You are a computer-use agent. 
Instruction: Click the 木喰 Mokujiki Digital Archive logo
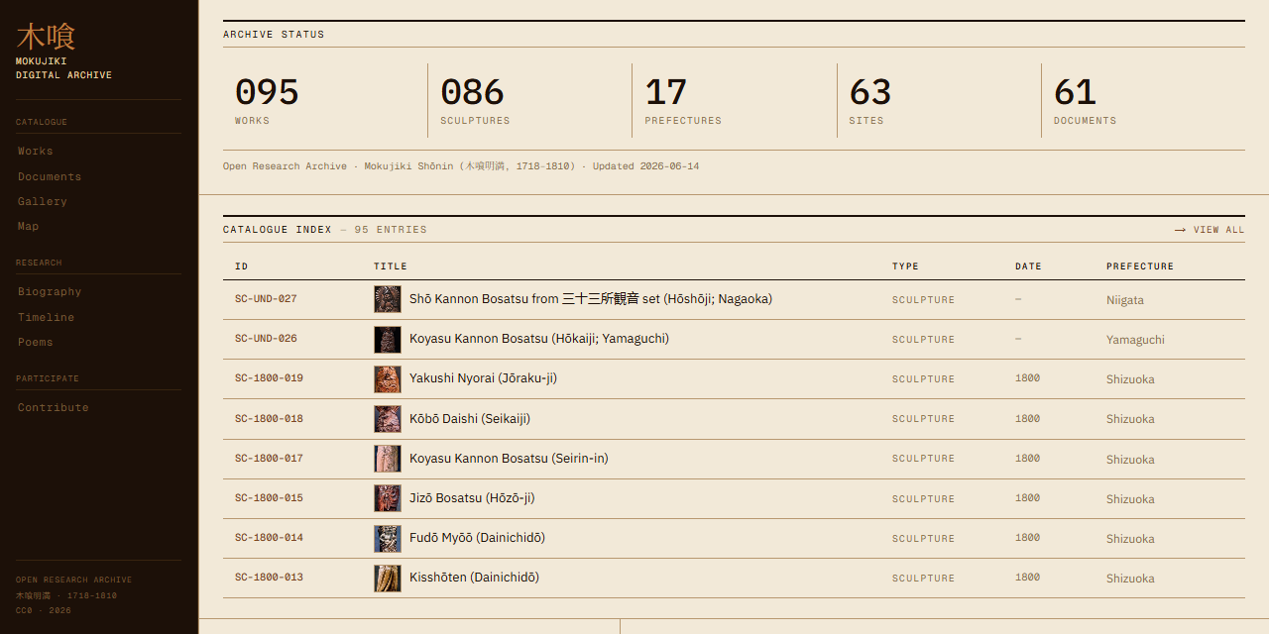tap(63, 52)
